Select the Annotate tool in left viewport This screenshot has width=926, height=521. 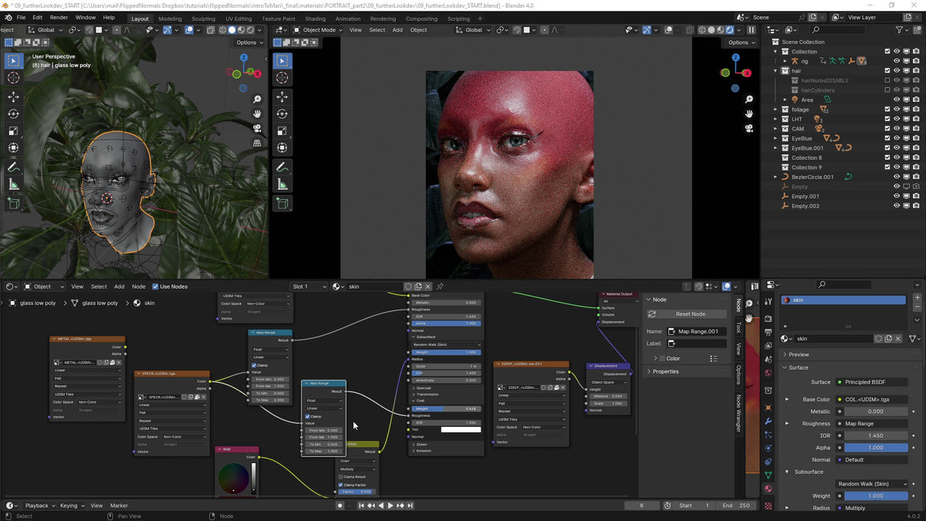coord(13,167)
